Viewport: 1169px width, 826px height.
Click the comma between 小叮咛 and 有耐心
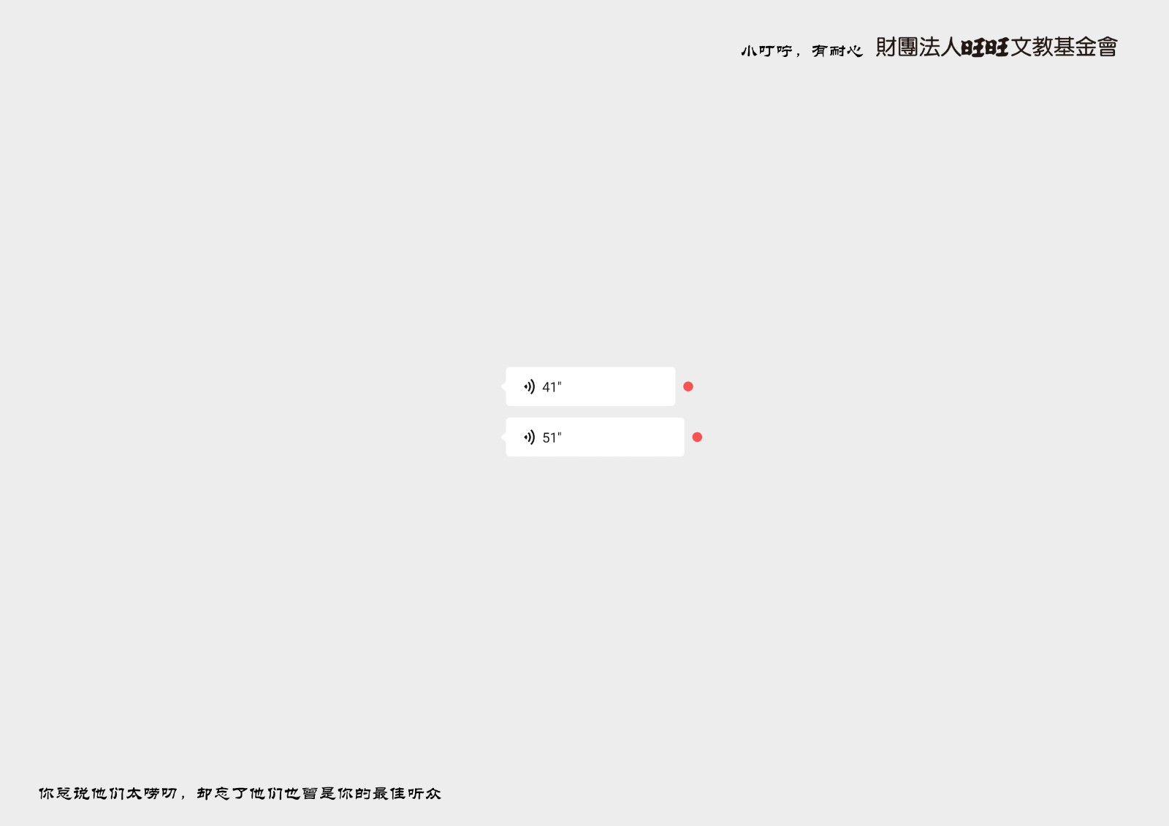[799, 54]
